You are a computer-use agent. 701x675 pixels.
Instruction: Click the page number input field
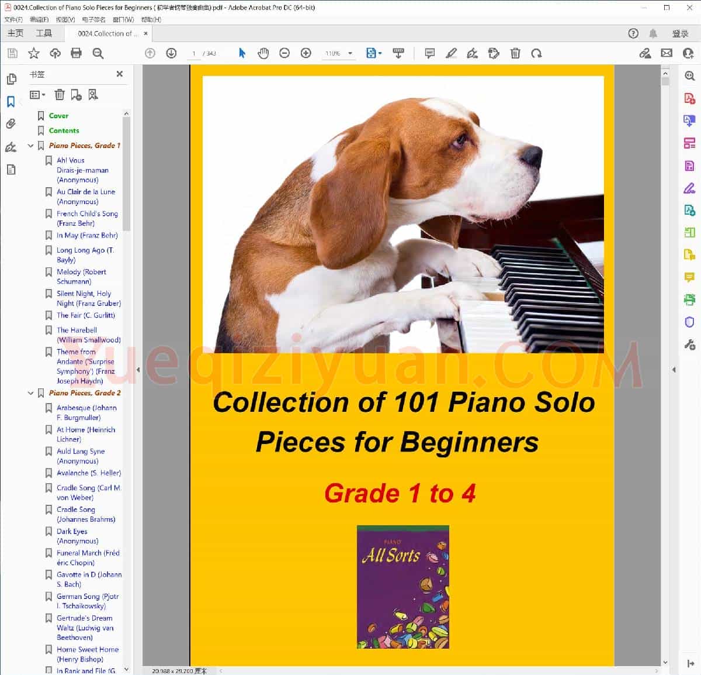point(193,53)
